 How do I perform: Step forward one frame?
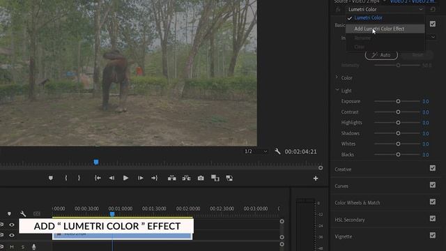point(141,178)
